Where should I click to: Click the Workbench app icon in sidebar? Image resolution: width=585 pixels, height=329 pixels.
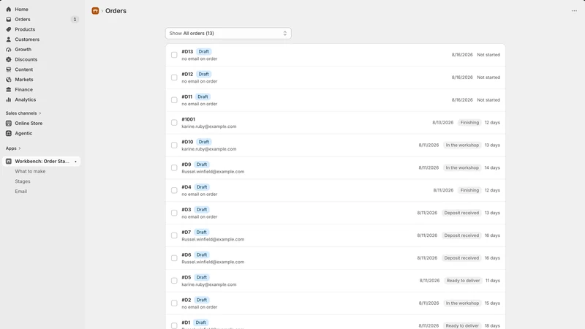[9, 161]
